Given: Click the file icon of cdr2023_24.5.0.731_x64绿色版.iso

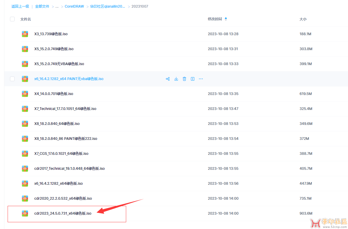Looking at the screenshot, I should point(25,213).
